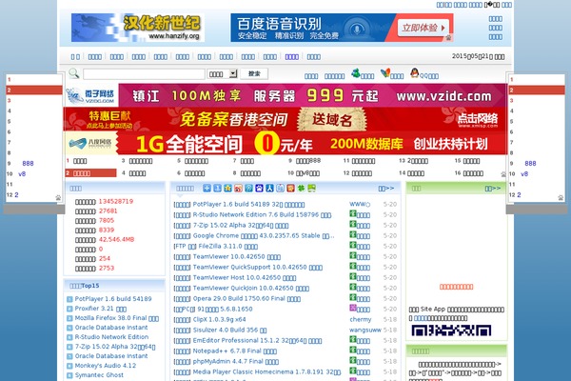Click the orange link in the right panel
The width and height of the screenshot is (571, 381).
(x=456, y=287)
